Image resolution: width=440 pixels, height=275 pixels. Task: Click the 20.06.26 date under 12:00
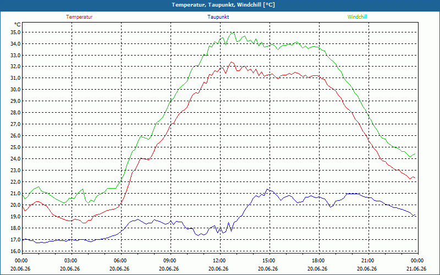pyautogui.click(x=218, y=268)
